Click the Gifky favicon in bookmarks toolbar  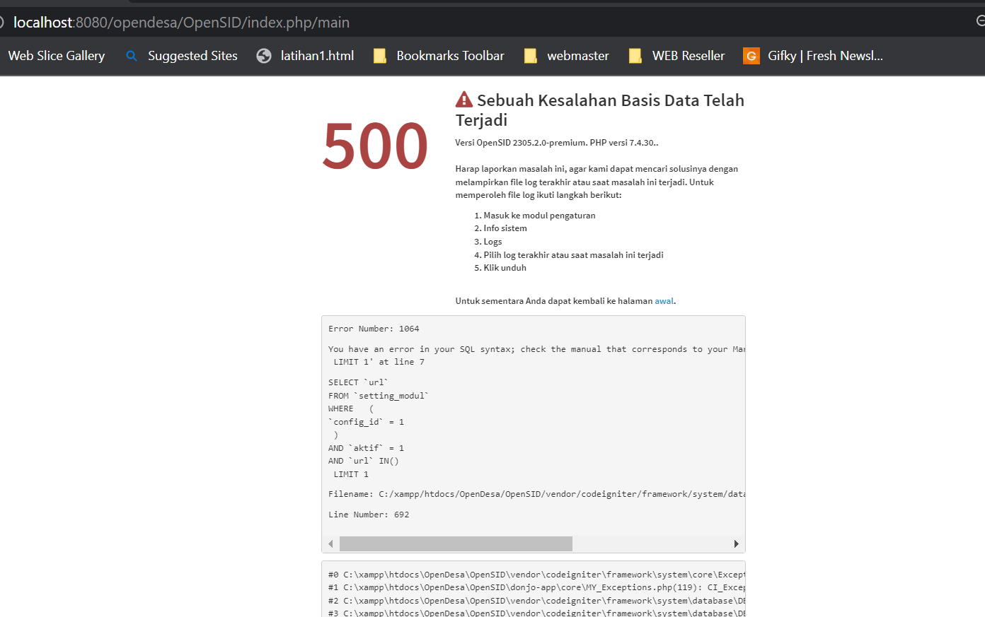[x=750, y=55]
